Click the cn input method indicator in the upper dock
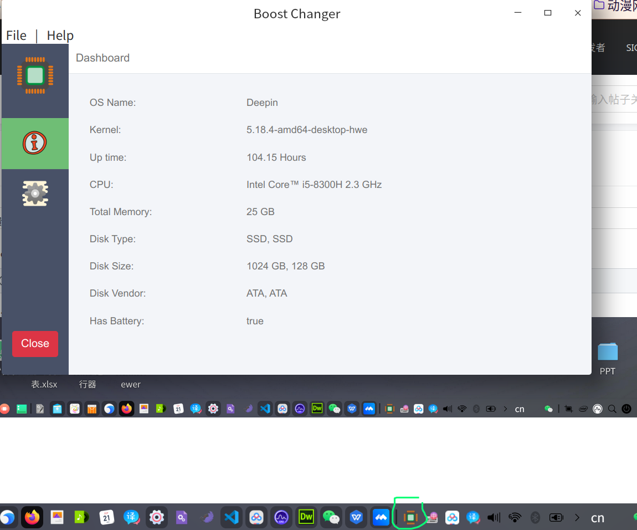 point(520,409)
